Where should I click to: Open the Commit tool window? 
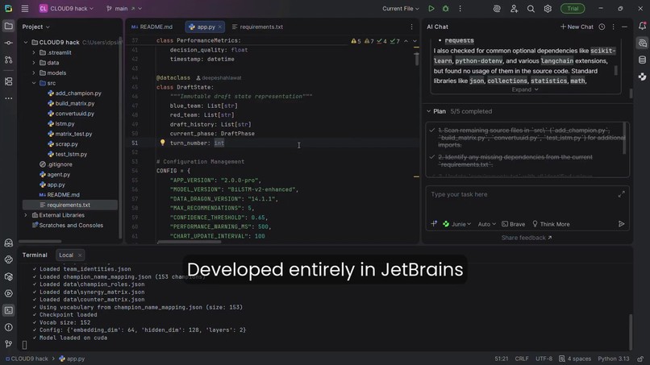point(8,43)
